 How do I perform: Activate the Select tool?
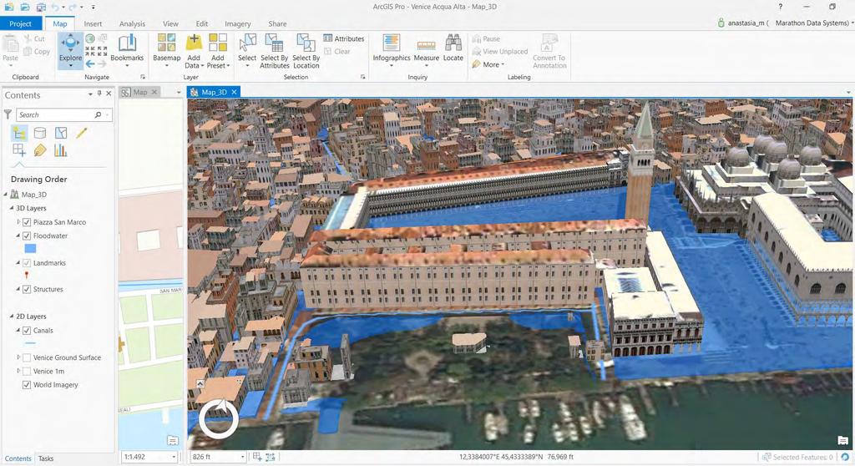247,49
